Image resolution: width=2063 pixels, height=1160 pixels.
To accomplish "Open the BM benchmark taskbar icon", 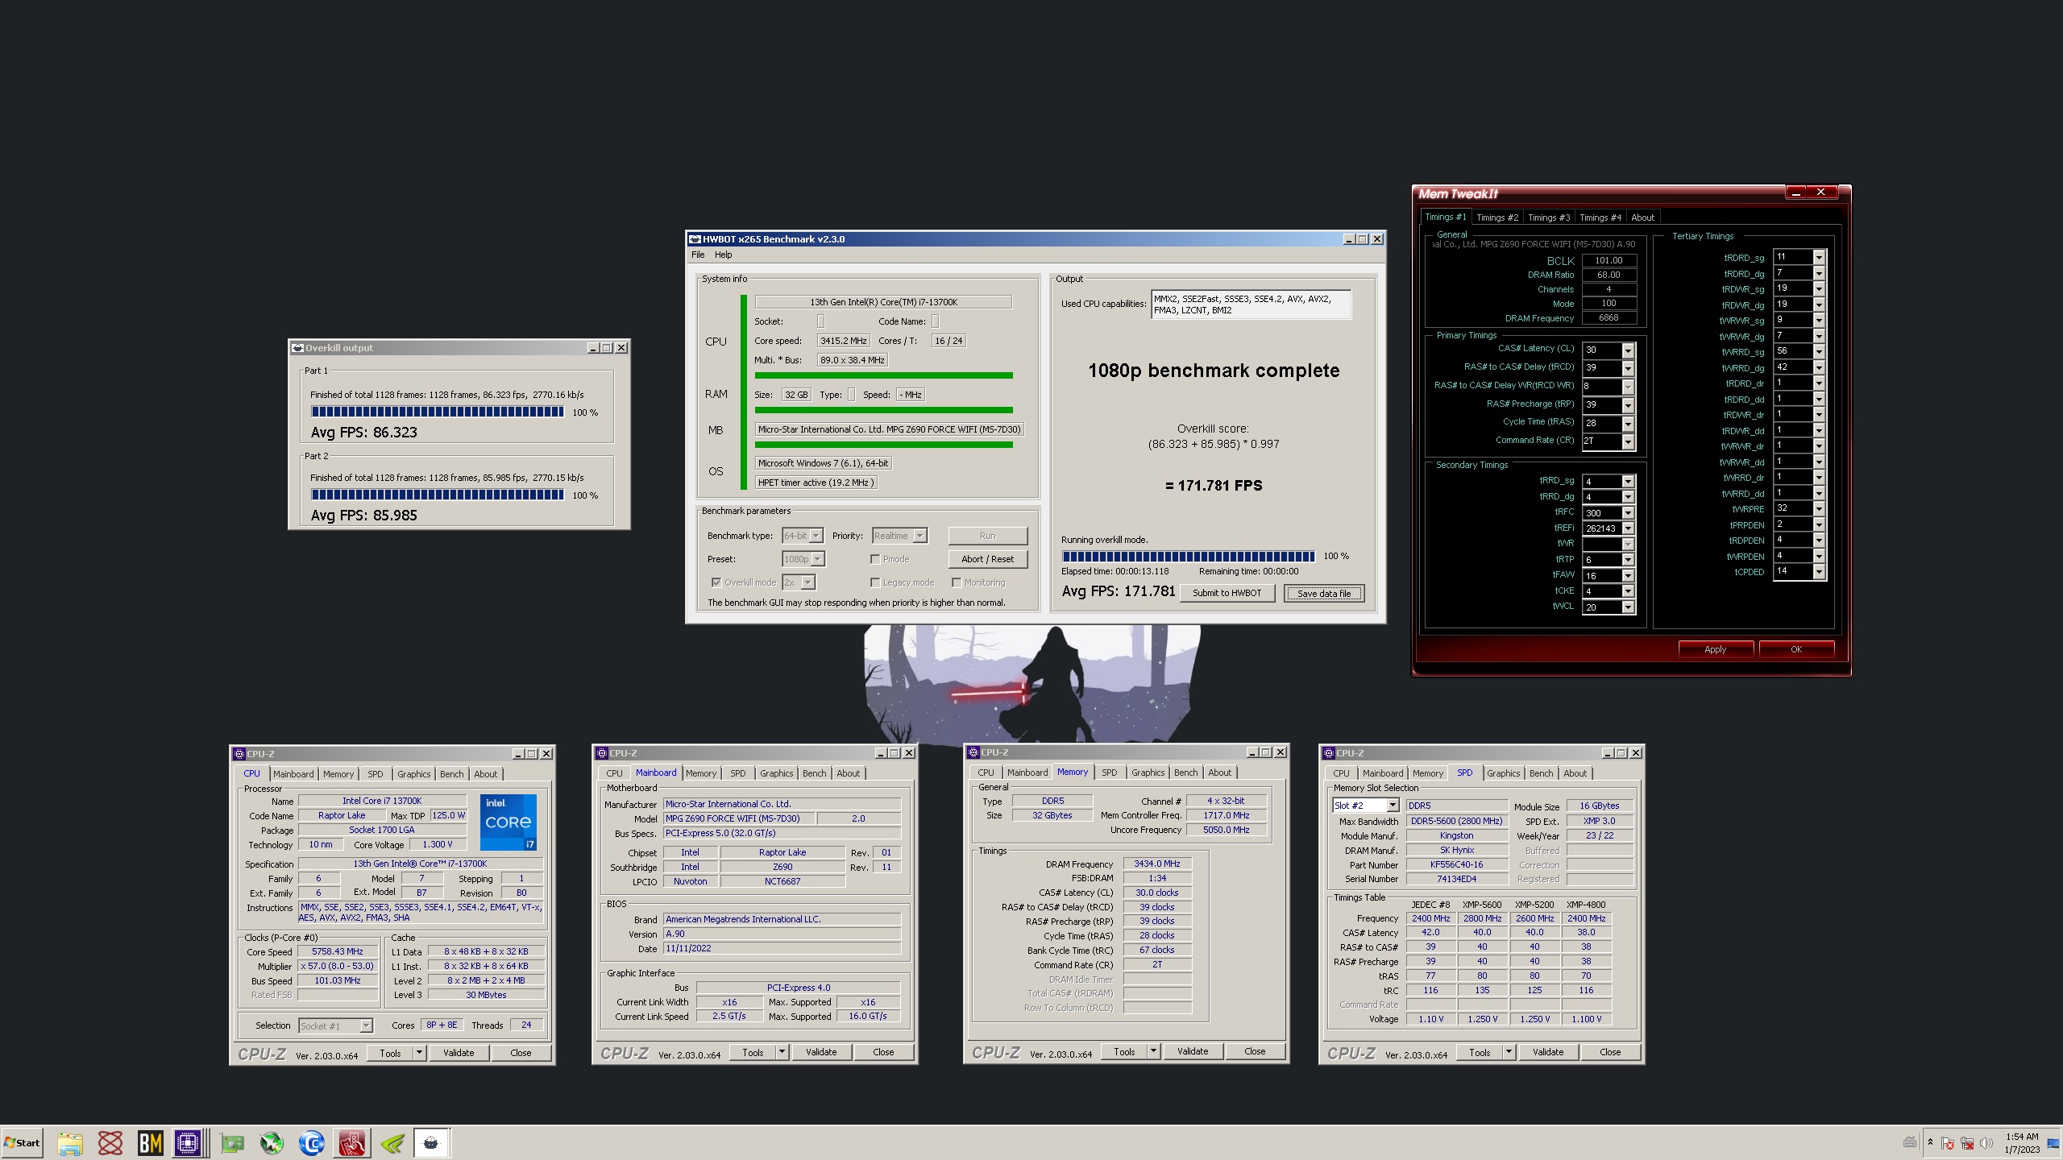I will coord(150,1142).
